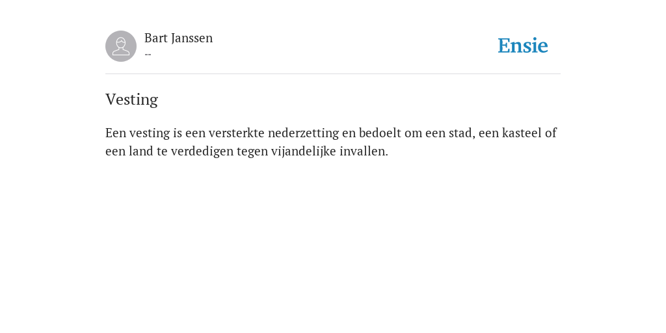Click the word 'verdedigen' in the paragraph

(202, 152)
